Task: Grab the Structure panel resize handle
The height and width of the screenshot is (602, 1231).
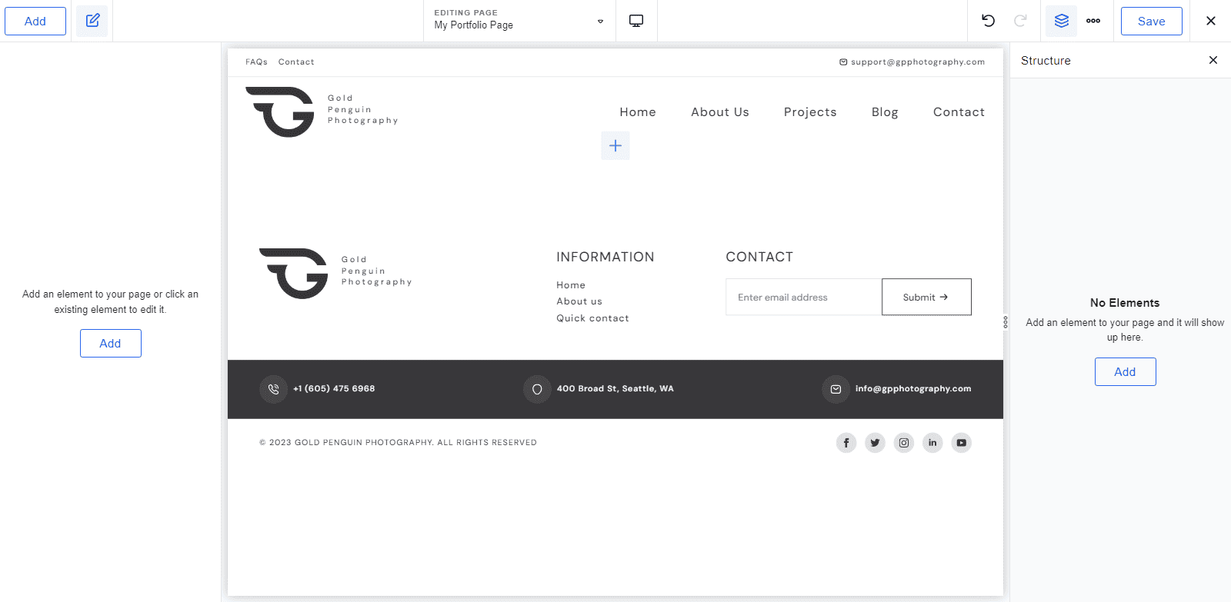Action: pyautogui.click(x=1006, y=322)
